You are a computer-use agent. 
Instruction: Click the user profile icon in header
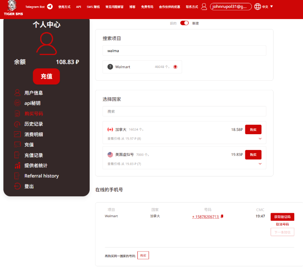coord(204,7)
